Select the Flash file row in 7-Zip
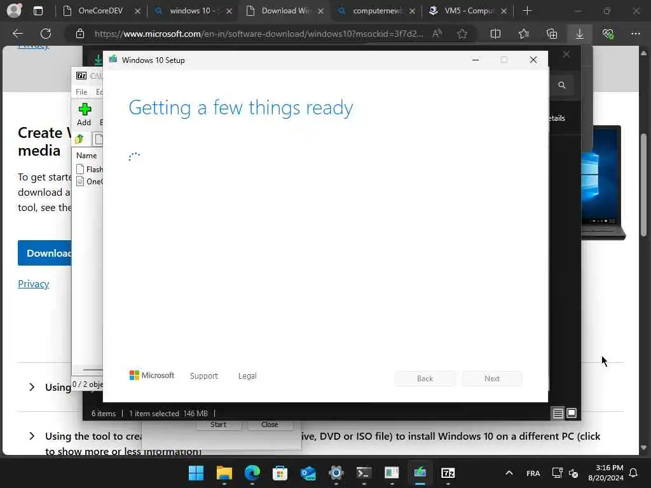This screenshot has width=651, height=488. [x=90, y=169]
